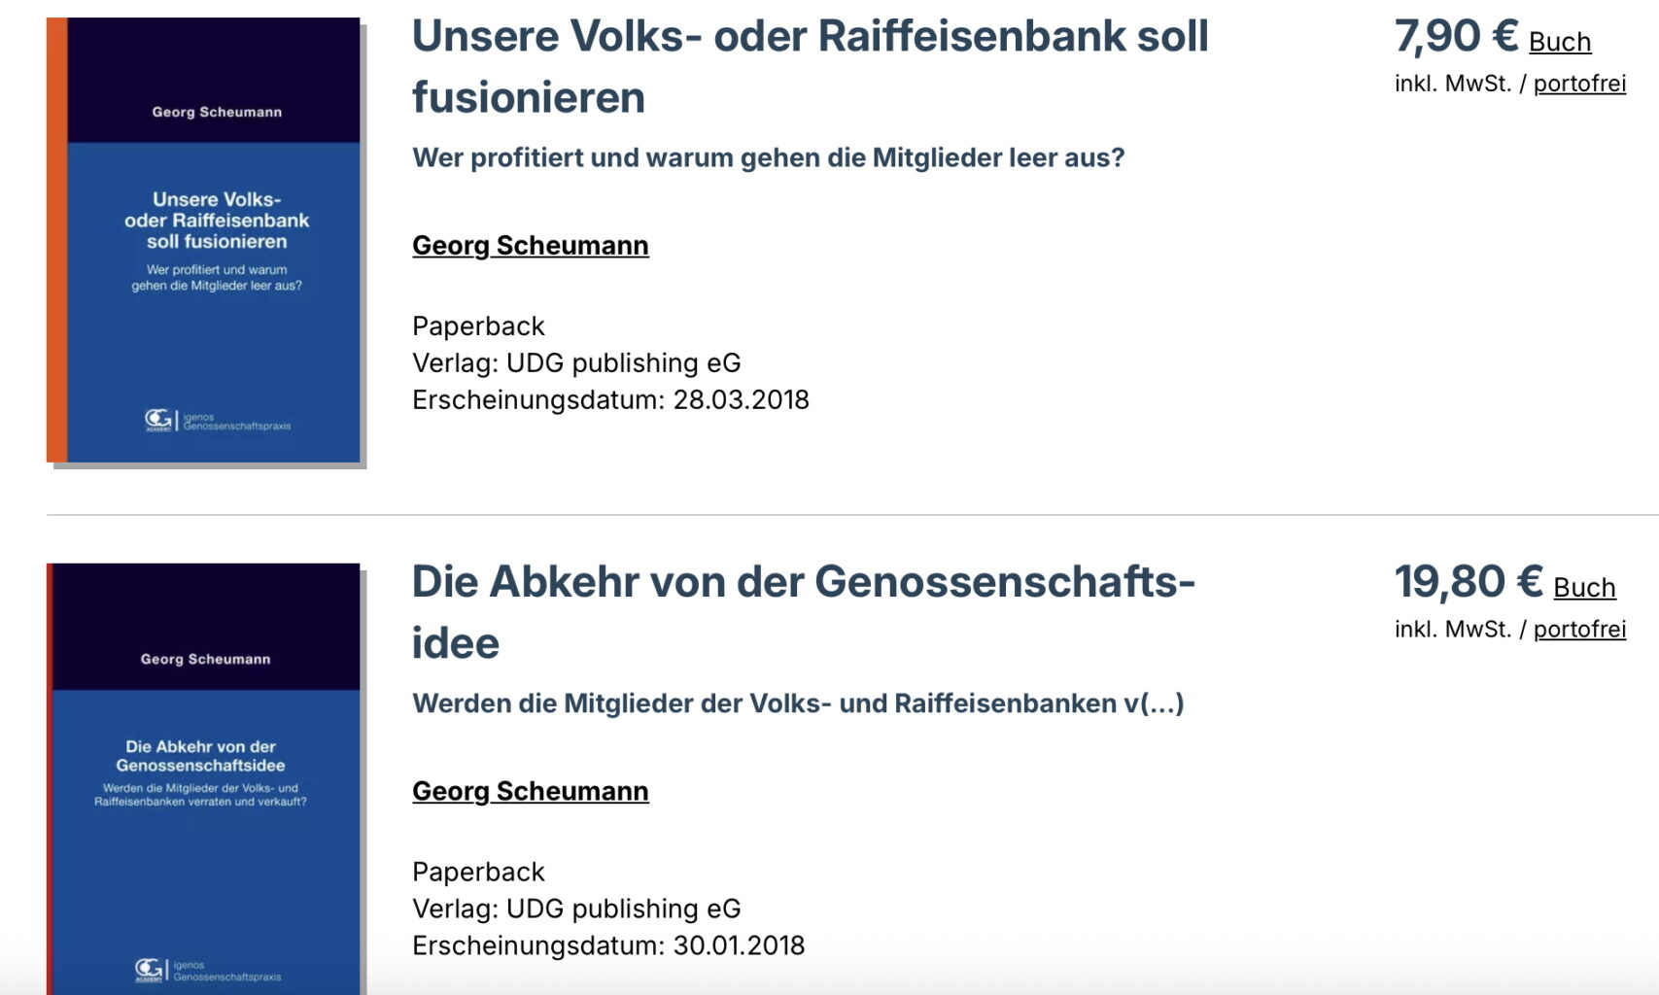Open the Georg Scheumann author link under Die Abkehr

[x=531, y=792]
